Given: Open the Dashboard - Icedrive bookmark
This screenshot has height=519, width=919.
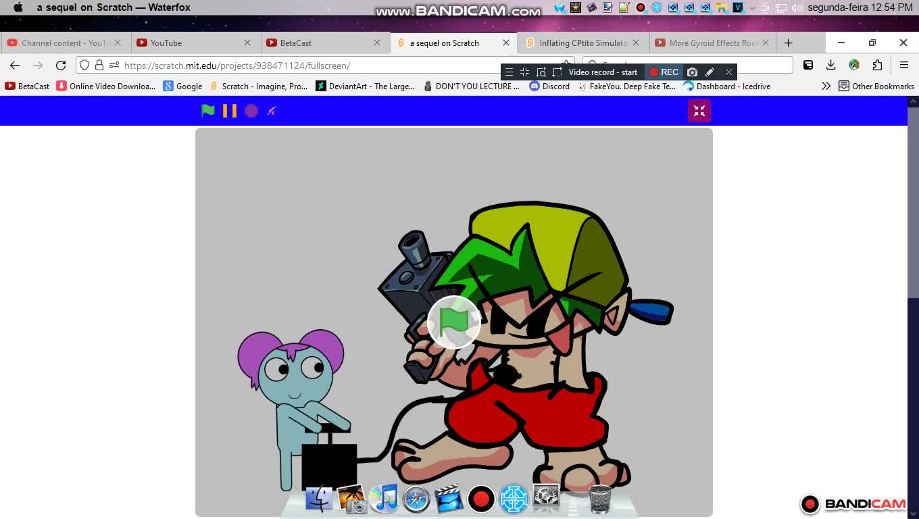Looking at the screenshot, I should tap(727, 86).
